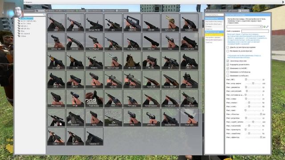This screenshot has width=285, height=160.
Task: Select the Competitor weapon icon
Action: (189, 23)
